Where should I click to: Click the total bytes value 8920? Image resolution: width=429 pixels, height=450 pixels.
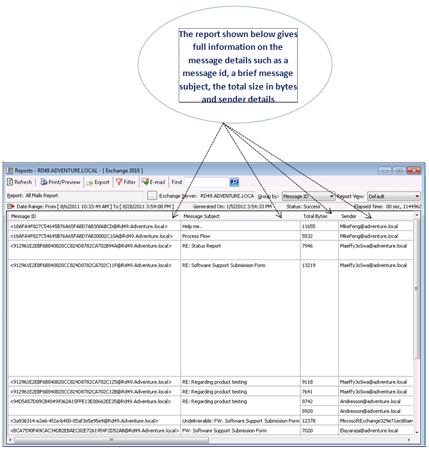coord(307,411)
